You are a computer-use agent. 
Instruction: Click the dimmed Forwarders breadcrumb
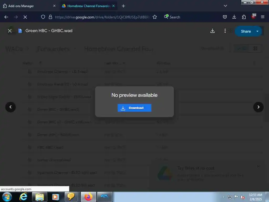point(54,49)
